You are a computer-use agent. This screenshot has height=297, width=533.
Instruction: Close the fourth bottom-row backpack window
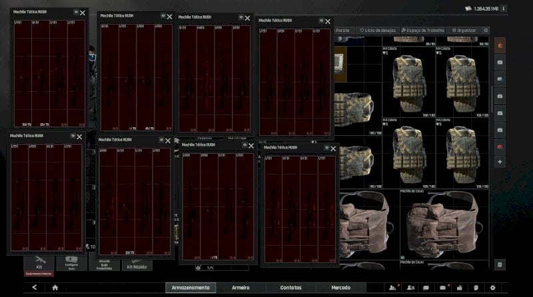333,148
